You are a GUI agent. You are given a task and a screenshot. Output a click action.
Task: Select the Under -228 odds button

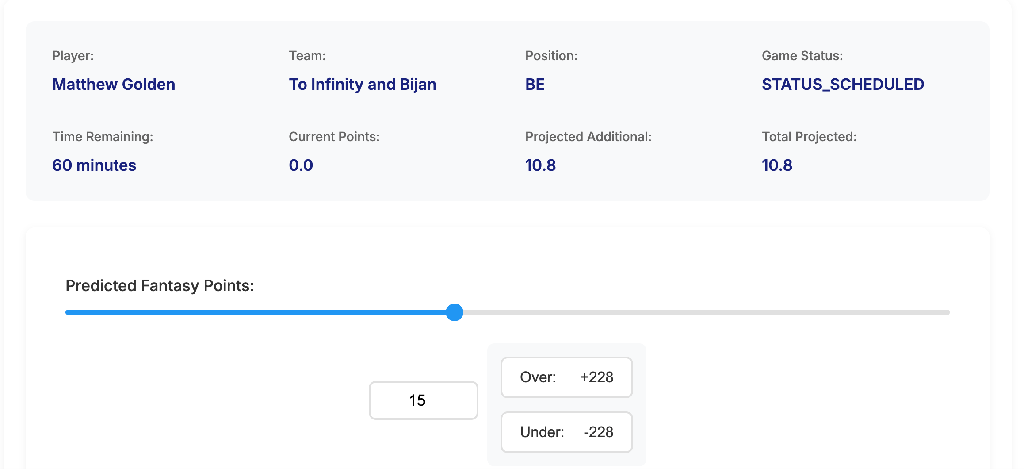566,432
